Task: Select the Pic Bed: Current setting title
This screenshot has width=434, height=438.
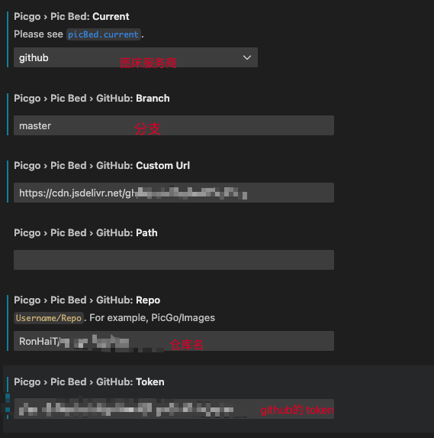Action: click(x=72, y=17)
